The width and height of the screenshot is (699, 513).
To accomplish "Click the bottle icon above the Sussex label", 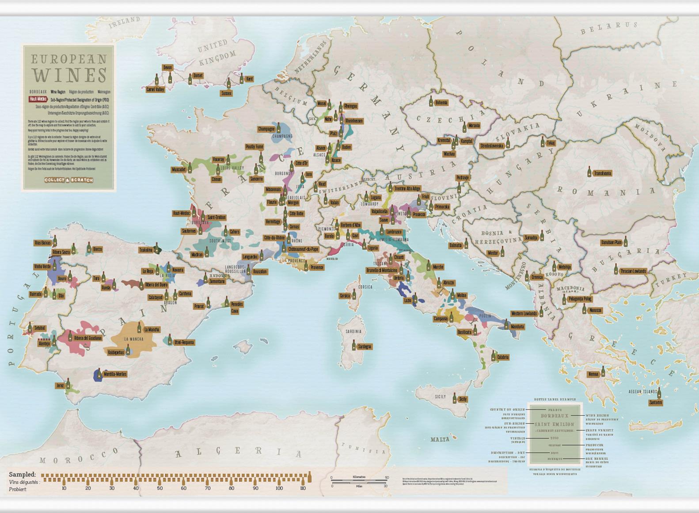I will click(228, 83).
